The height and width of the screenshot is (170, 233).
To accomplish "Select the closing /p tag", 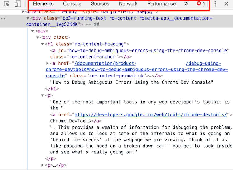I will coord(51,159).
